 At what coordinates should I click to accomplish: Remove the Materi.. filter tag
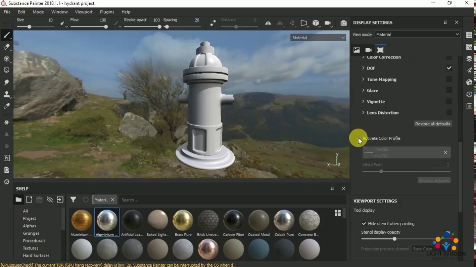click(113, 200)
